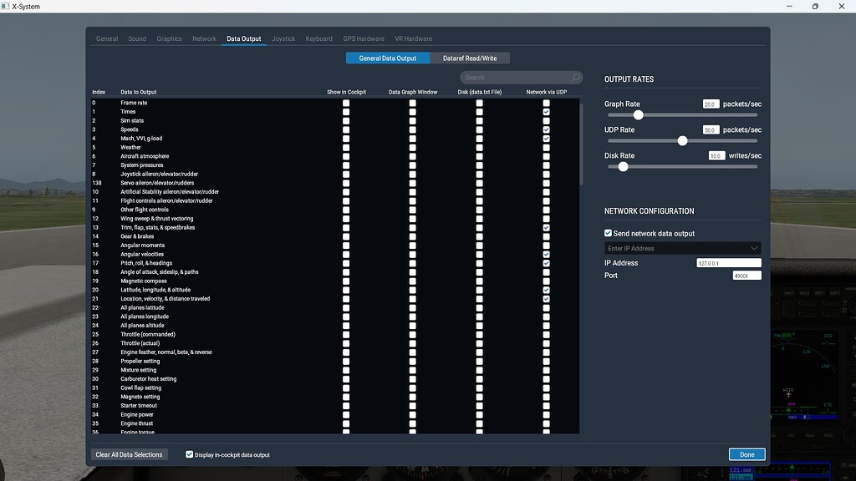Click the UDP Rate slider handle

(682, 141)
